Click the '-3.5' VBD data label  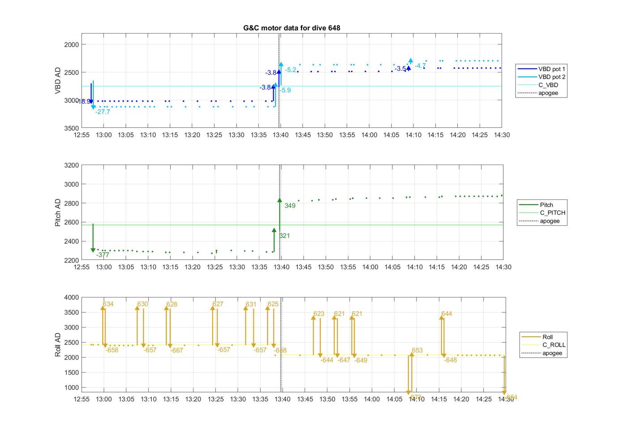(400, 69)
